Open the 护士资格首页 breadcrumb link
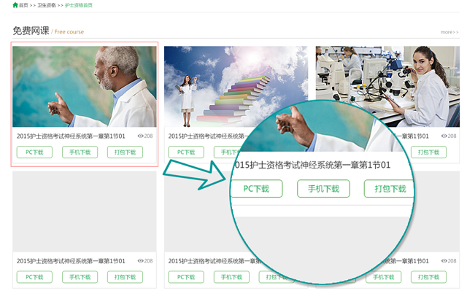Screen dimensions: 467x299 79,5
